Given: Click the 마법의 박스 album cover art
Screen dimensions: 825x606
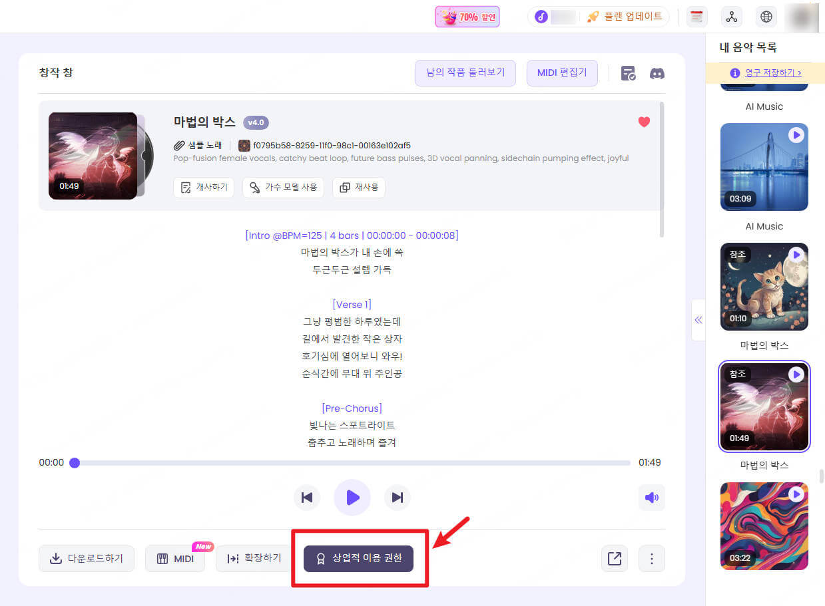Looking at the screenshot, I should pyautogui.click(x=93, y=156).
